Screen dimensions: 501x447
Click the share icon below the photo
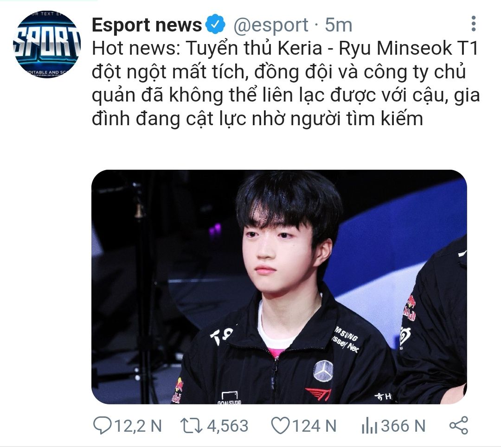458,425
